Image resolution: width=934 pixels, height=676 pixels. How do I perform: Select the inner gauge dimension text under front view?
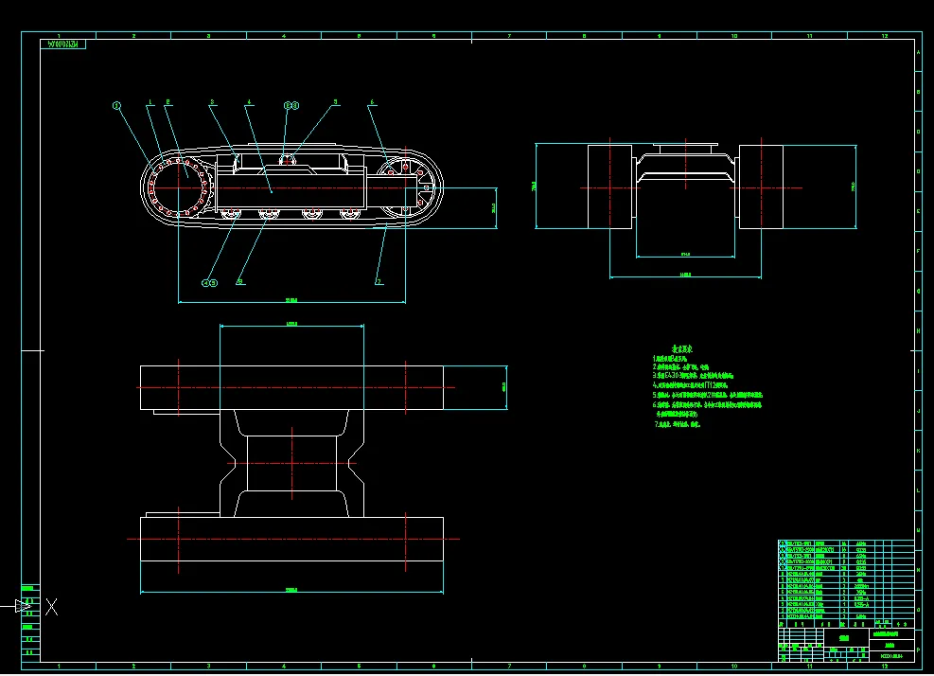click(686, 255)
